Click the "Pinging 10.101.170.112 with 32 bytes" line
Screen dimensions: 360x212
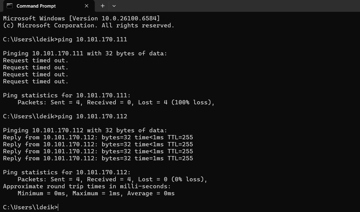(85, 130)
